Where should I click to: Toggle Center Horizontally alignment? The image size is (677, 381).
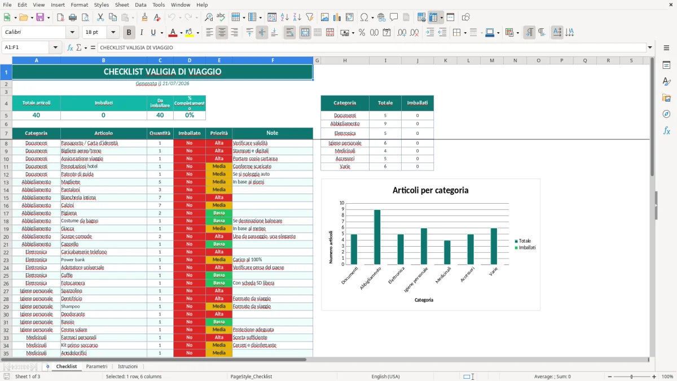[222, 33]
